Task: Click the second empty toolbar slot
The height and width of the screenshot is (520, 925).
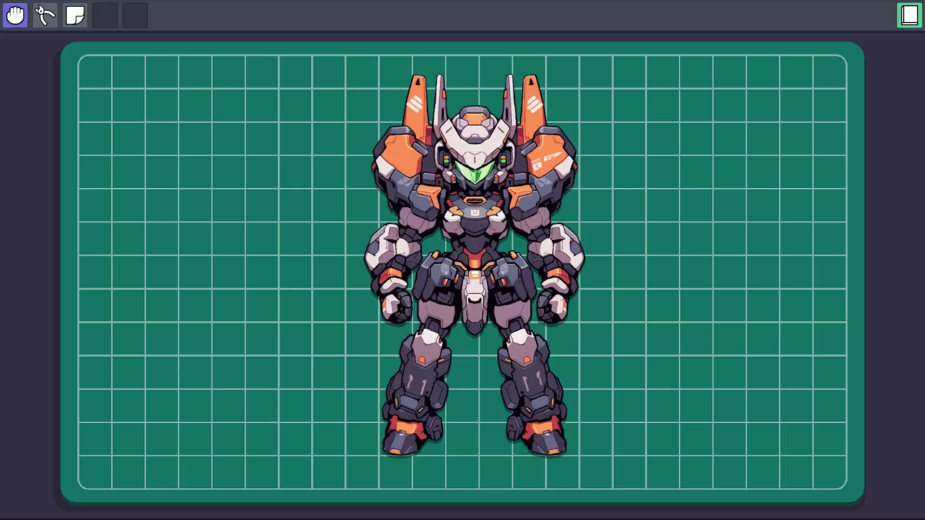Action: click(x=134, y=15)
